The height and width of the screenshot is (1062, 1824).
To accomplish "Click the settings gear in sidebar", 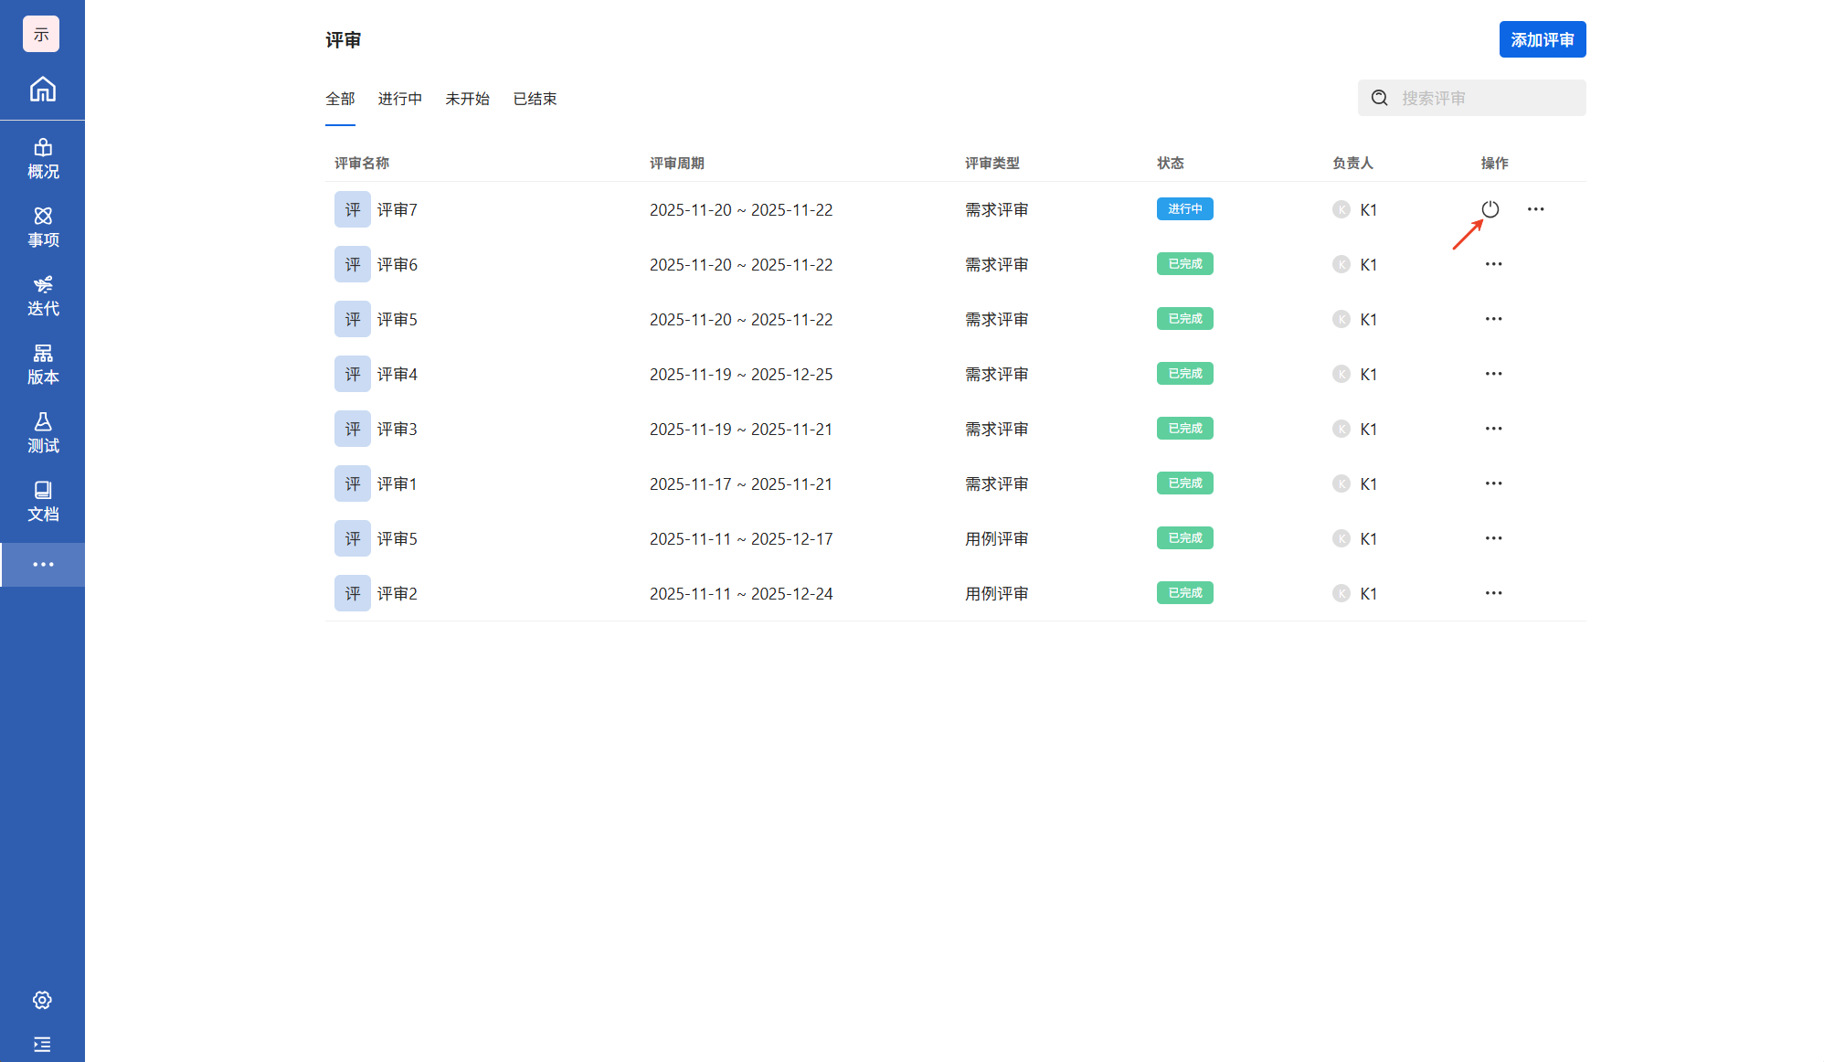I will coord(42,1000).
